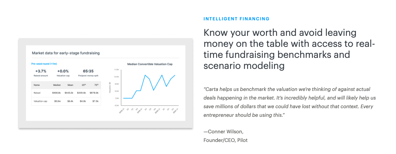396x154 pixels.
Task: Click the Mean column header
Action: point(70,85)
